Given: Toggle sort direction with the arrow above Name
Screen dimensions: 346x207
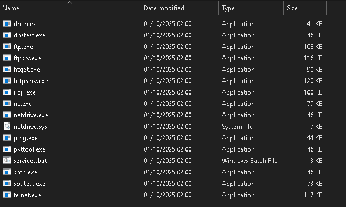Looking at the screenshot, I should point(70,3).
